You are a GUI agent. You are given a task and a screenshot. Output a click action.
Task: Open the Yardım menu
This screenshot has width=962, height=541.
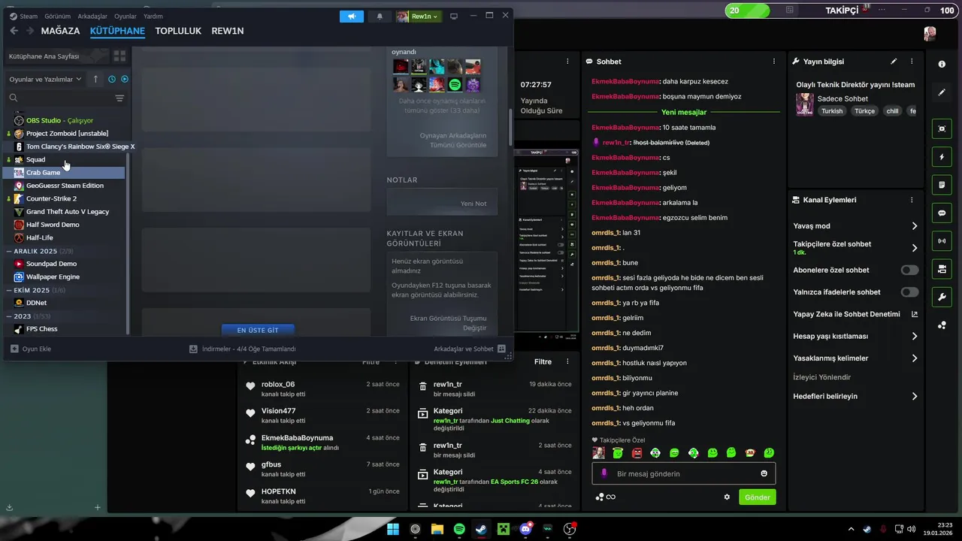click(x=153, y=16)
